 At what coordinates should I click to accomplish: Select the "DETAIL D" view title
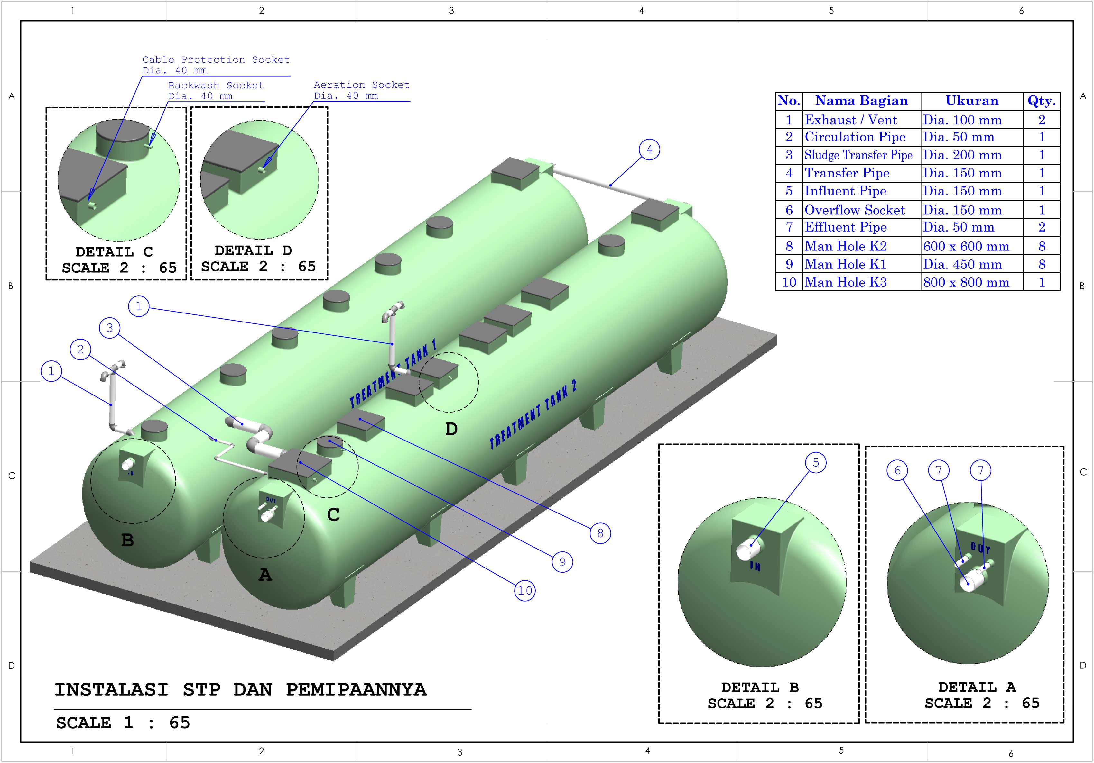pos(254,250)
